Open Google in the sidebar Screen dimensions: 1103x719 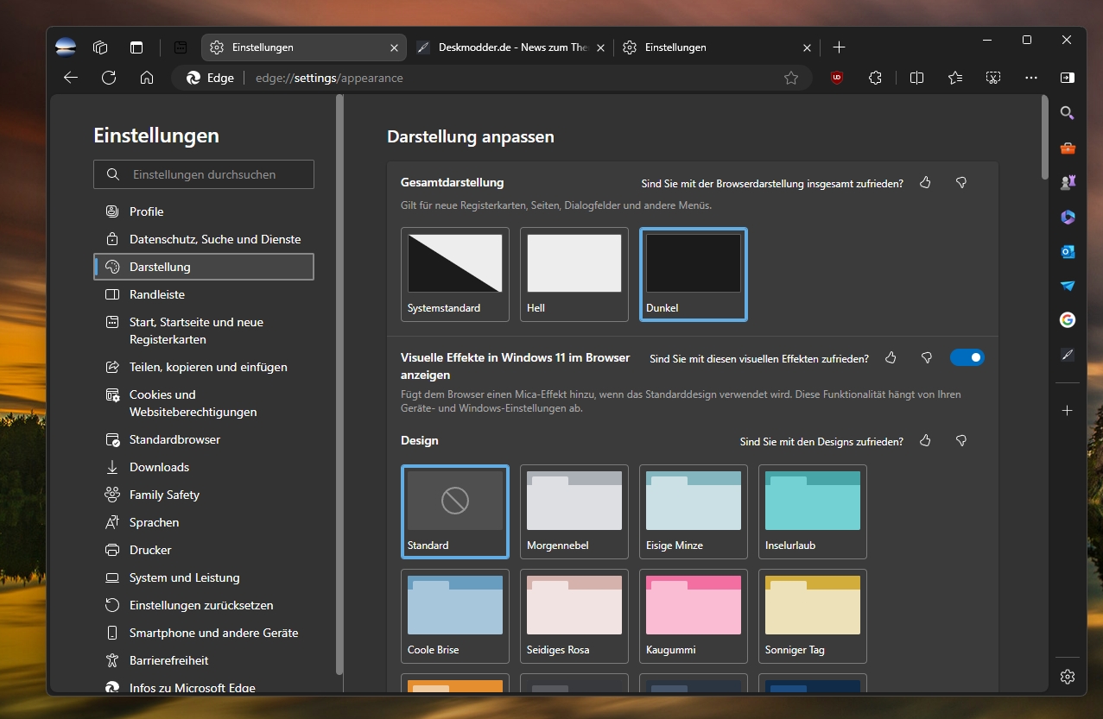(x=1068, y=320)
